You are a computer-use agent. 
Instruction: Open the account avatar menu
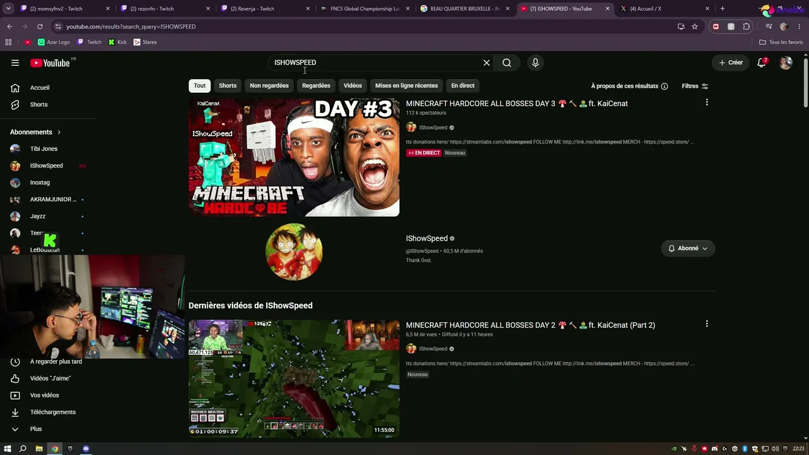786,63
